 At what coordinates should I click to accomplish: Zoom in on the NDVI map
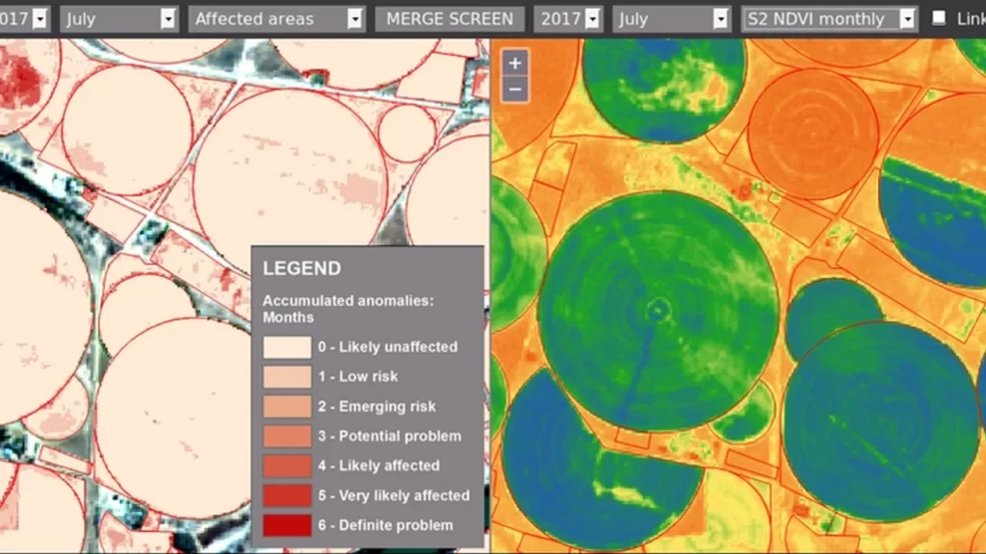click(515, 63)
